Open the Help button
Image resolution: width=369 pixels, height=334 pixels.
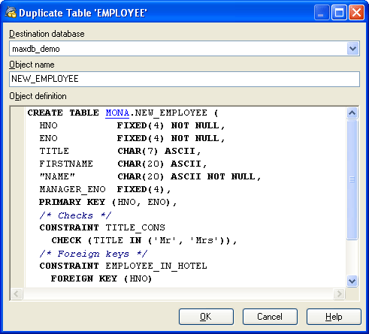tap(334, 317)
